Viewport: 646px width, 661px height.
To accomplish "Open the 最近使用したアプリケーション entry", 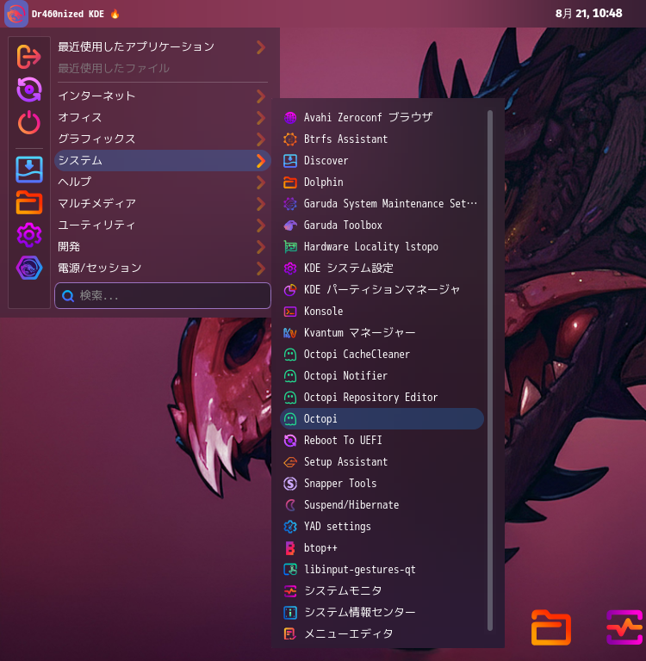I will coord(163,46).
